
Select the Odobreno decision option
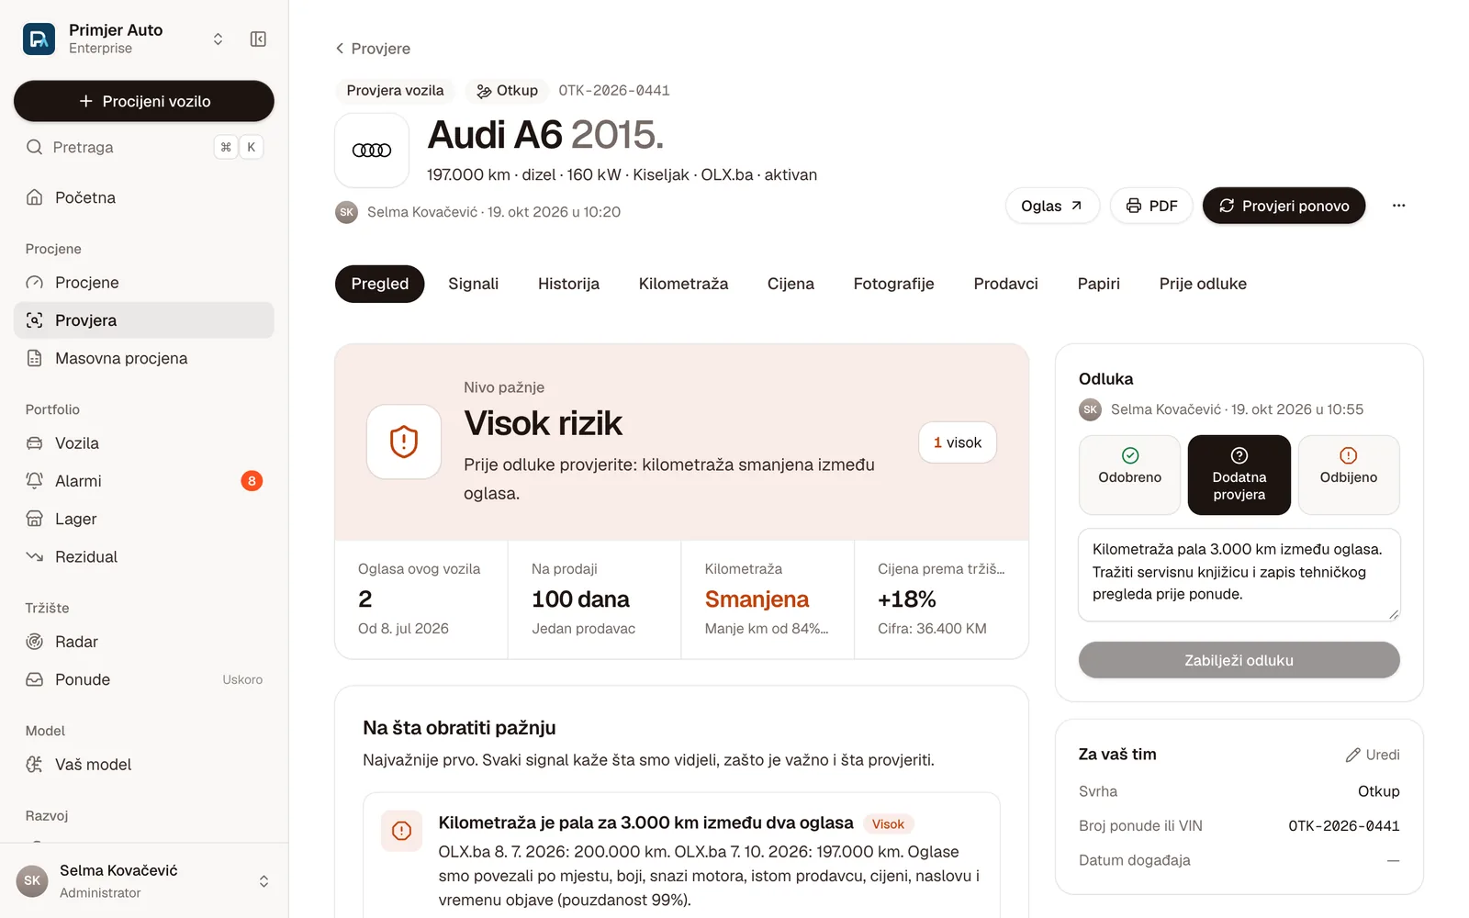(1129, 475)
